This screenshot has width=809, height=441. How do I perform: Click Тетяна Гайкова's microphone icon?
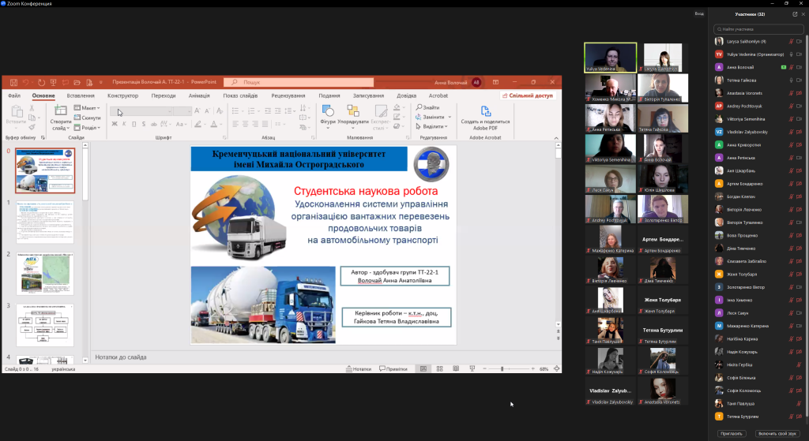(x=791, y=80)
